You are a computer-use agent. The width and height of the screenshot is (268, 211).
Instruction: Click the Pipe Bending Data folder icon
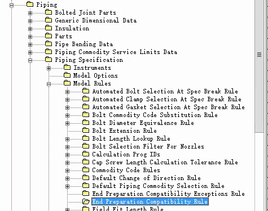[x=49, y=43]
